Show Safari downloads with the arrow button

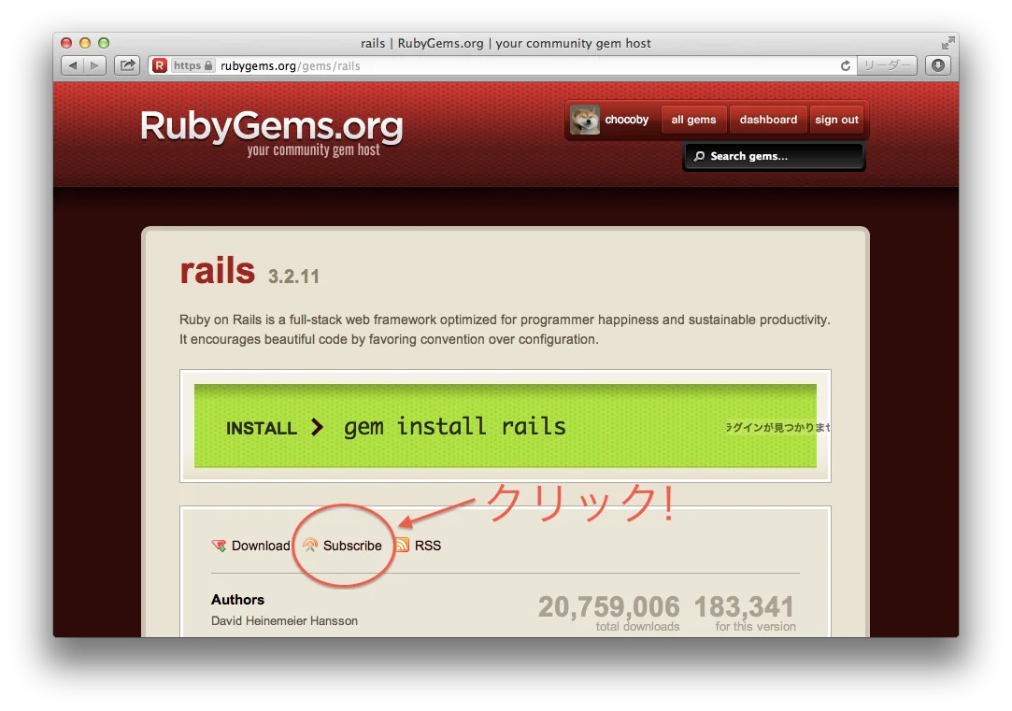coord(938,65)
